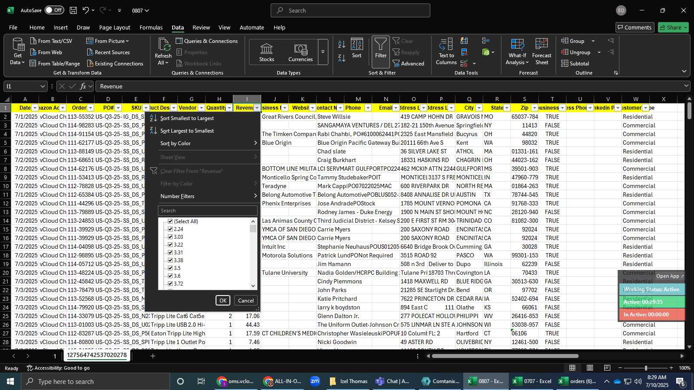
Task: Open the Quantity column filter dropdown
Action: (229, 108)
